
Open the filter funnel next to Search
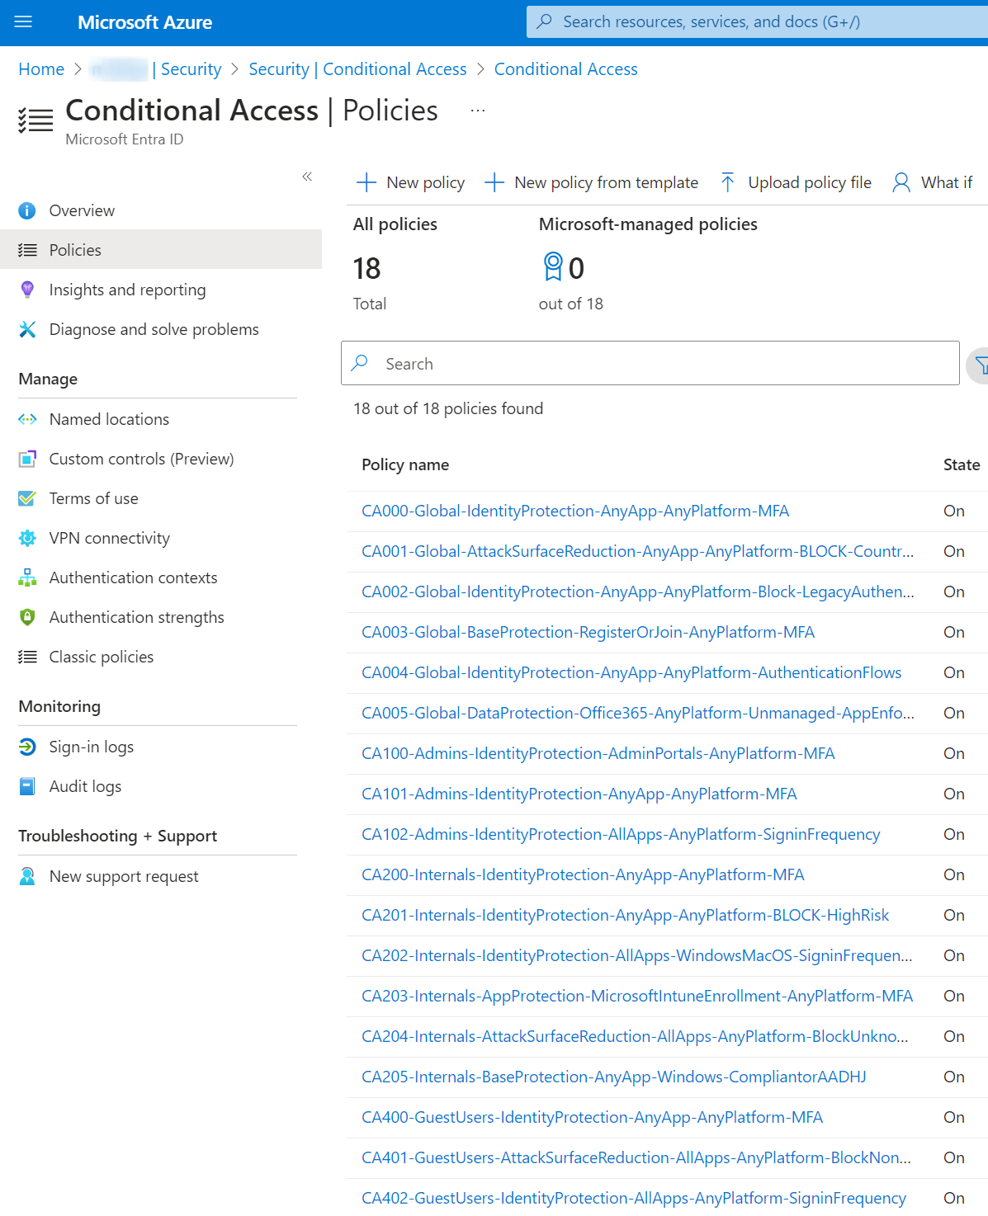(x=981, y=364)
